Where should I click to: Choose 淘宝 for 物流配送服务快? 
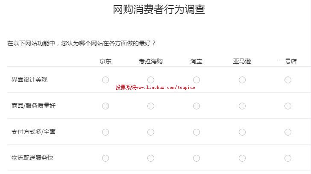click(x=197, y=158)
